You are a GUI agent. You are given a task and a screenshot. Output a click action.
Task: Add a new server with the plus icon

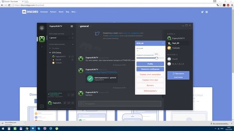(42, 47)
